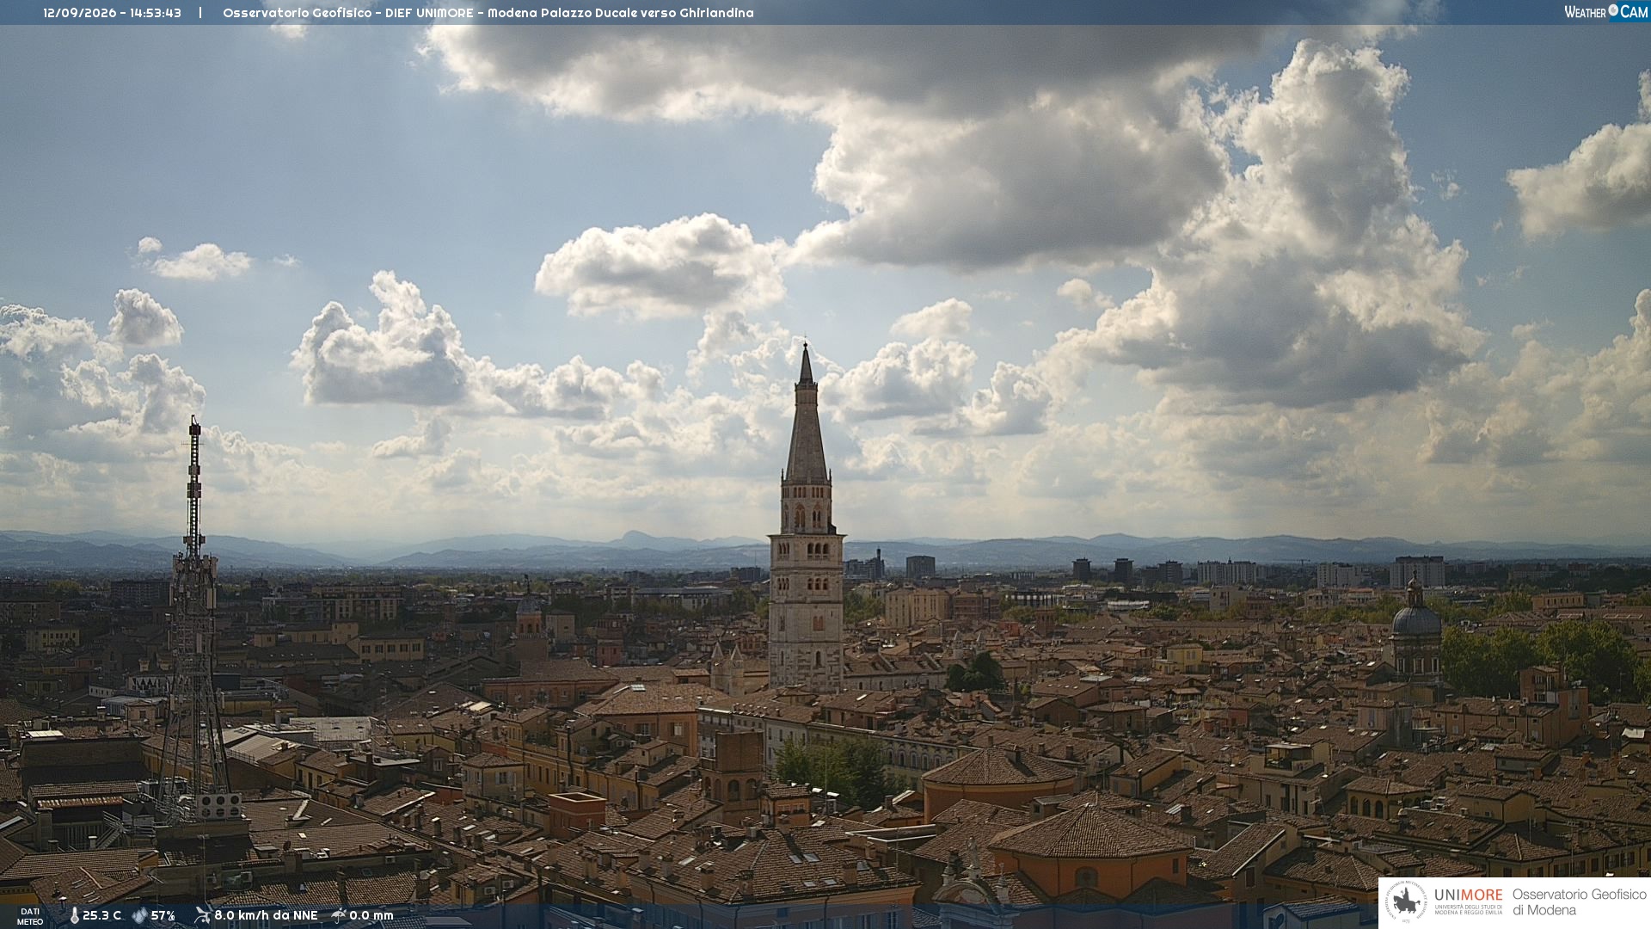Click the church dome among the rooftops

tap(1415, 621)
